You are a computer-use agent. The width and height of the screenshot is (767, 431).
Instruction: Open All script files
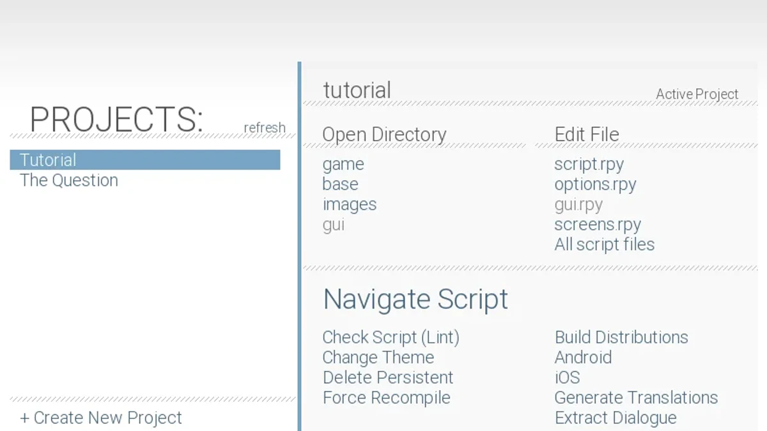605,245
